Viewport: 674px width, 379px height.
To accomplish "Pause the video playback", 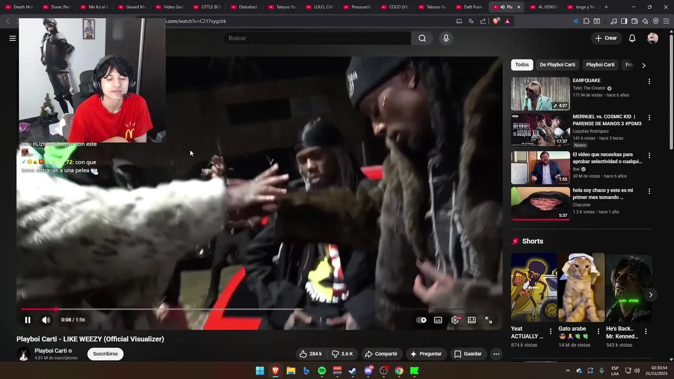I will 27,320.
